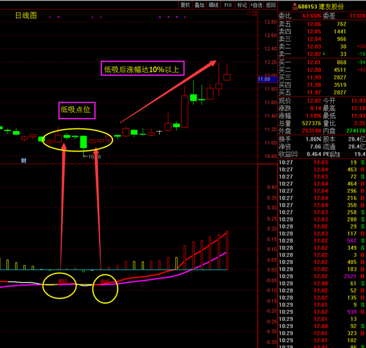This screenshot has height=348, width=366.
Task: Click the red diamond icon above chart
Action: [x=249, y=13]
